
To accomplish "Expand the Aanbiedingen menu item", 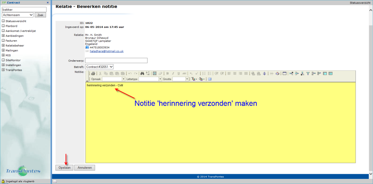I will coord(3,36).
